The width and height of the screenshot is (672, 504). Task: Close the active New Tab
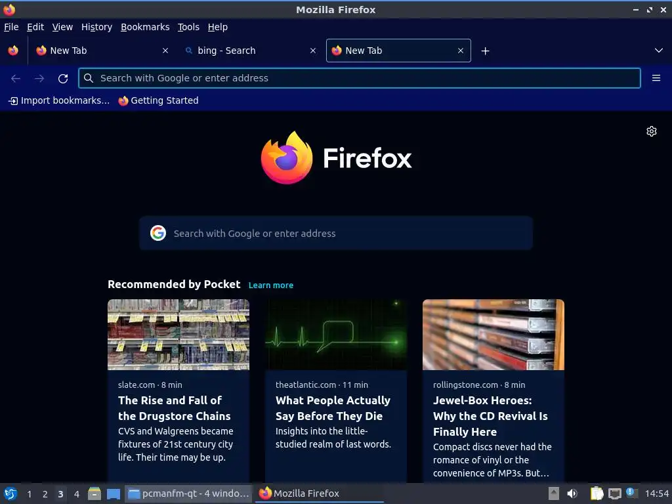(x=460, y=51)
